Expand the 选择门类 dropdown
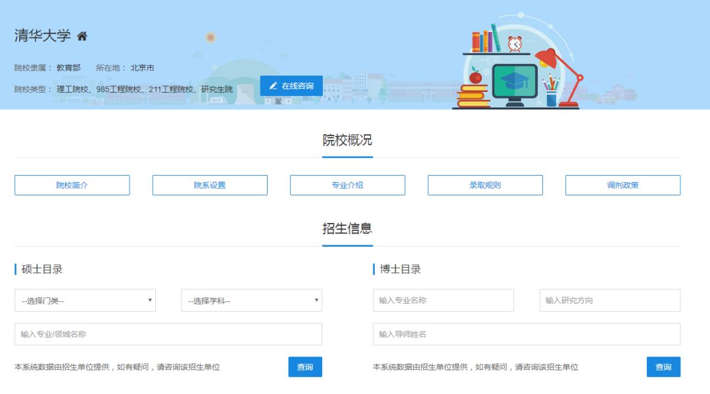Viewport: 710px width, 394px height. pos(85,300)
